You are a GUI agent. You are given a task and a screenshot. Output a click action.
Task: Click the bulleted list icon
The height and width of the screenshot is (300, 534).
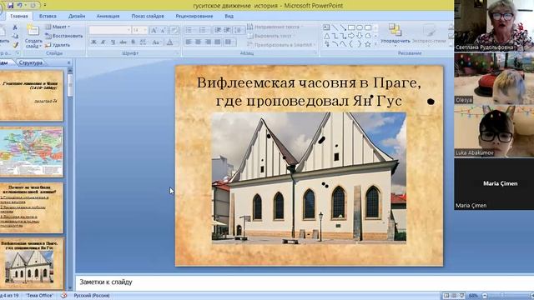189,30
